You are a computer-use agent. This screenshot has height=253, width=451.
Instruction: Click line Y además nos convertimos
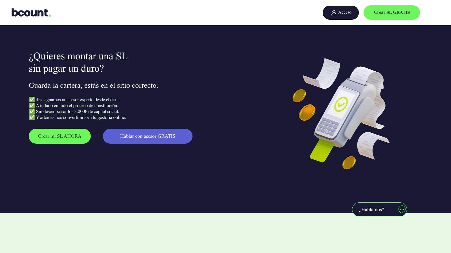(77, 117)
